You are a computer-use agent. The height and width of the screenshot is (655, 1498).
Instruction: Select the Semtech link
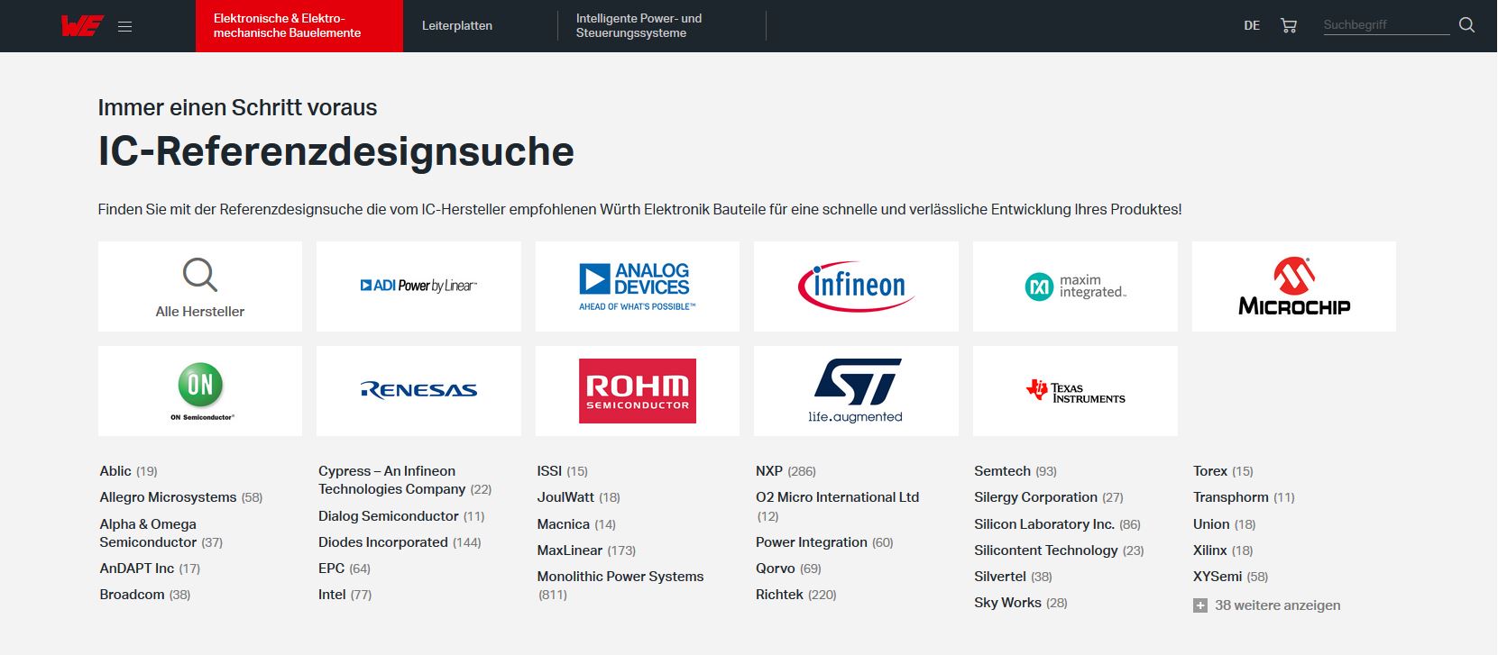(x=1002, y=471)
